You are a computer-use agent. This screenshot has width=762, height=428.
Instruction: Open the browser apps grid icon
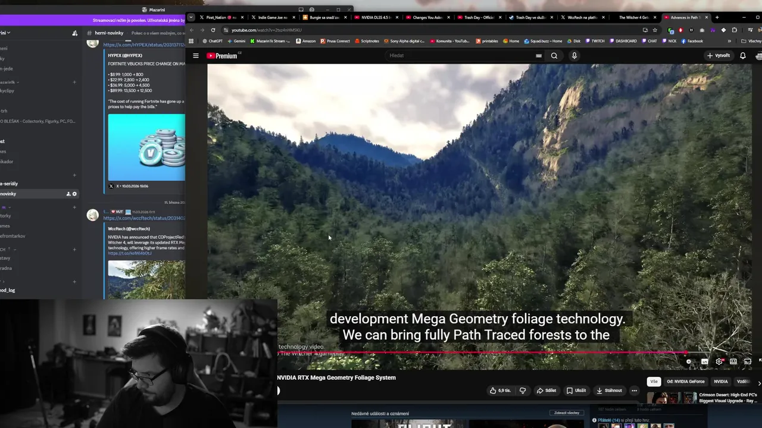click(191, 41)
